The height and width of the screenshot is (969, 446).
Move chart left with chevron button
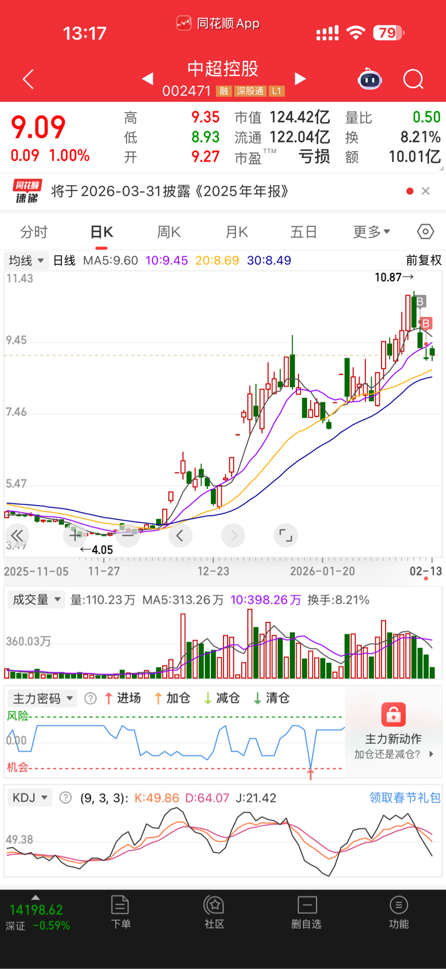(180, 535)
